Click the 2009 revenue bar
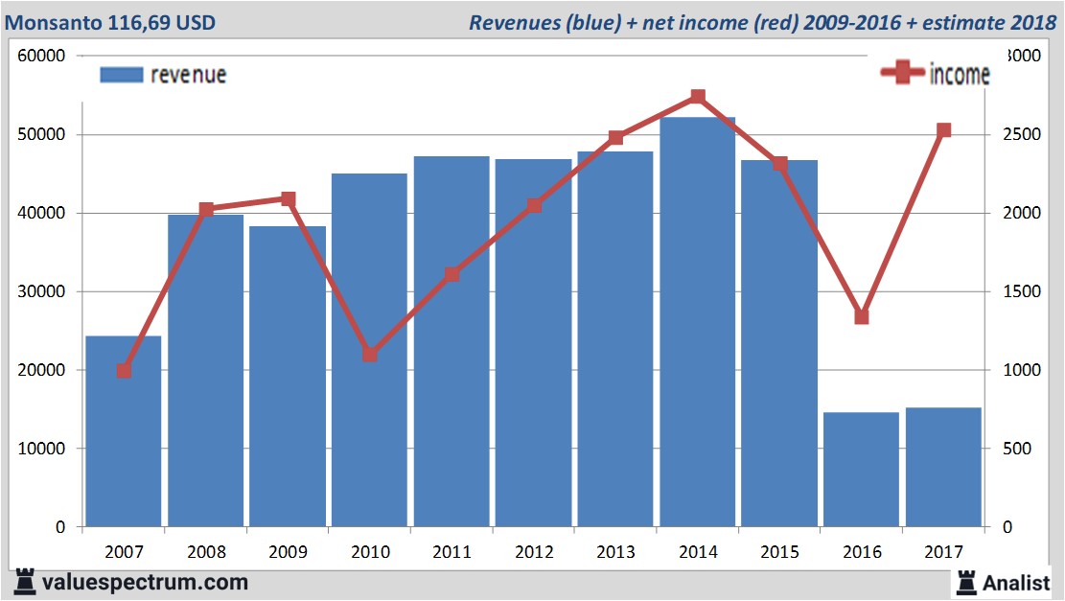The width and height of the screenshot is (1065, 601). click(288, 383)
